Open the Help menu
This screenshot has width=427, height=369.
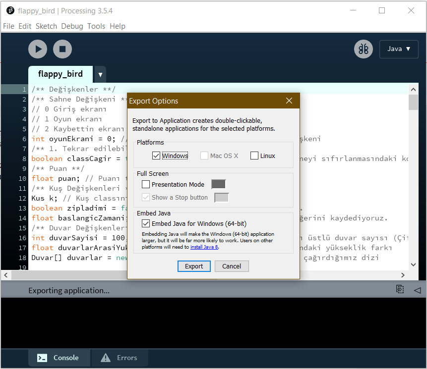118,26
